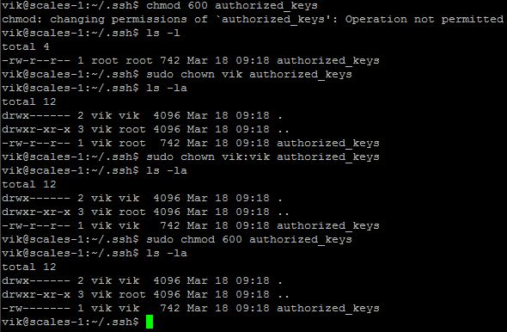Click the empty prompt beside the green cursor
Viewport: 507px width, 332px height.
pyautogui.click(x=70, y=322)
